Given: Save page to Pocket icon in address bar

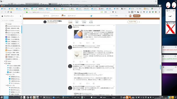Looking at the screenshot, I should click(113, 12).
